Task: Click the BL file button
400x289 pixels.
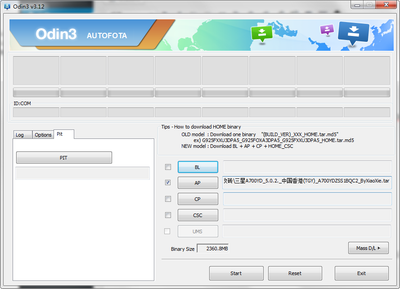Action: [x=198, y=167]
